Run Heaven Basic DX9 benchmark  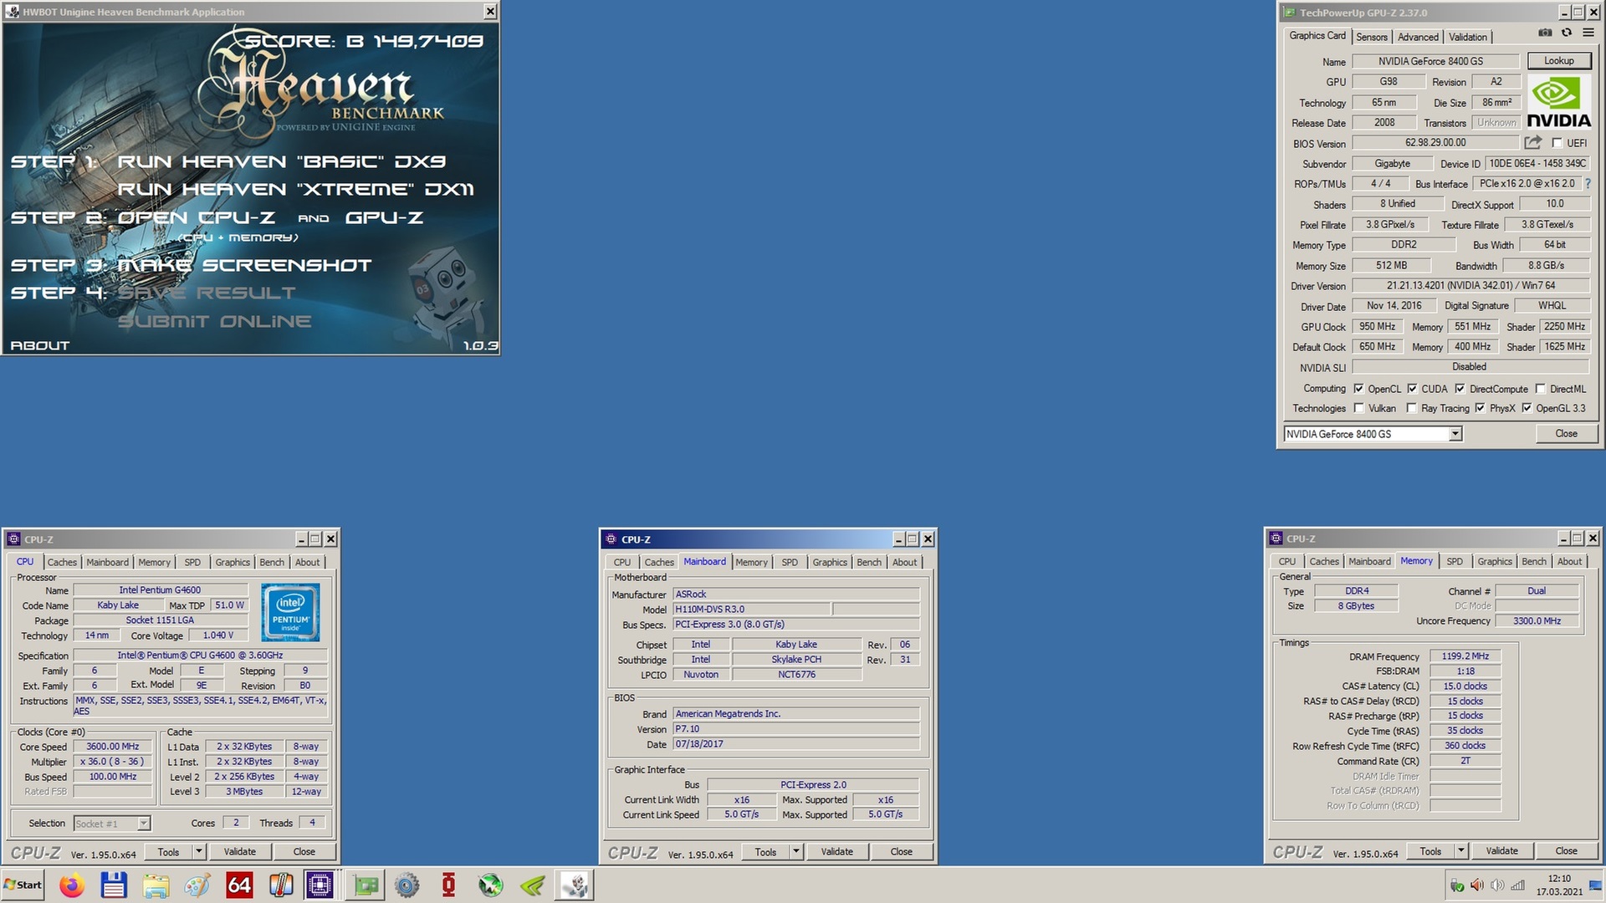click(281, 161)
